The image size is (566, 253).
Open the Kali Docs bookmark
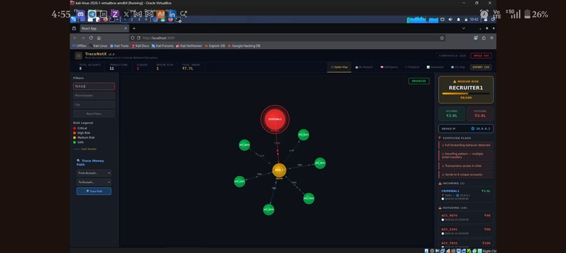click(140, 46)
